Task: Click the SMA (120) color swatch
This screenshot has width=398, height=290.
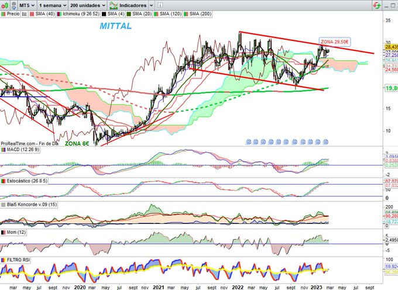Action: [x=156, y=14]
